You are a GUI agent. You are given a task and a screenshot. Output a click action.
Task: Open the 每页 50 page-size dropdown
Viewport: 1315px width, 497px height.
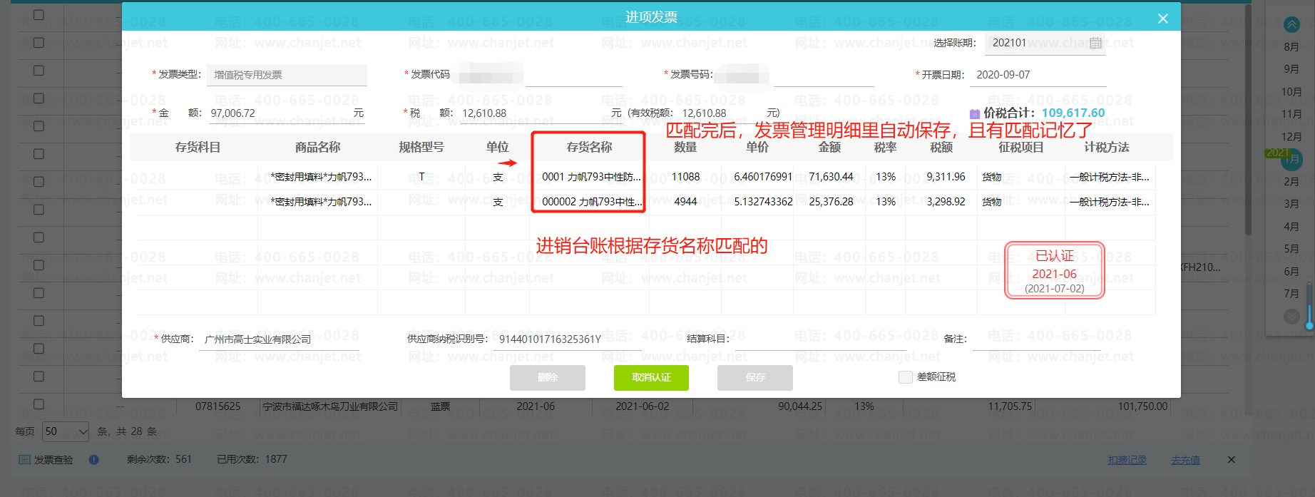(x=66, y=431)
